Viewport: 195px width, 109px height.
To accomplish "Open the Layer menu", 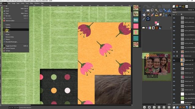I will [x=18, y=3].
